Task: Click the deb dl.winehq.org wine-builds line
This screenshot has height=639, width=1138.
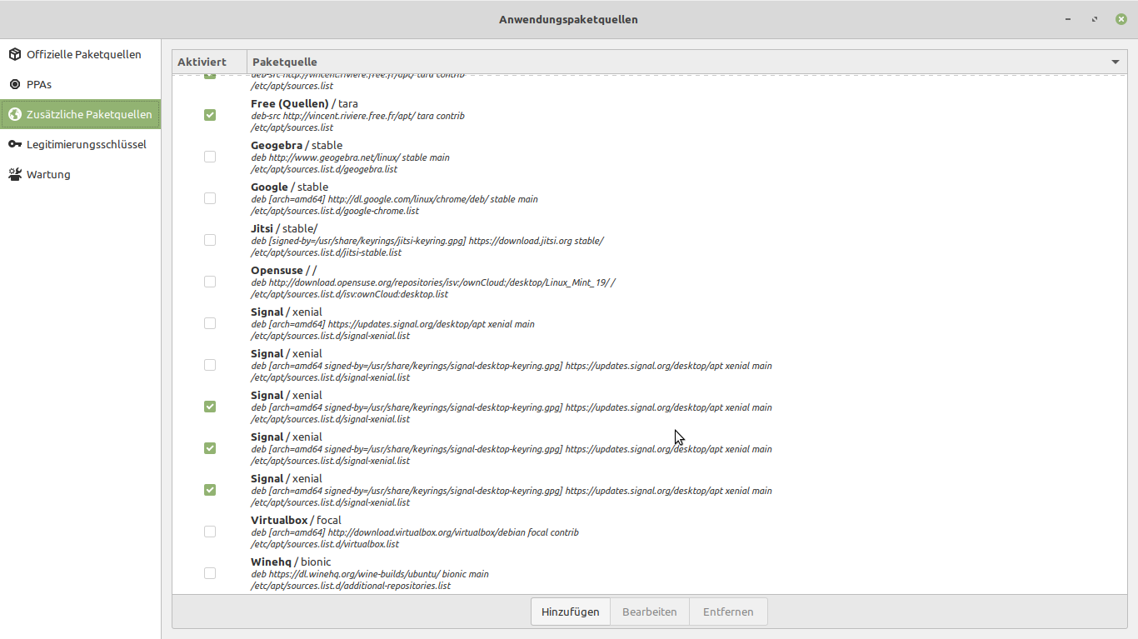Action: [x=370, y=574]
